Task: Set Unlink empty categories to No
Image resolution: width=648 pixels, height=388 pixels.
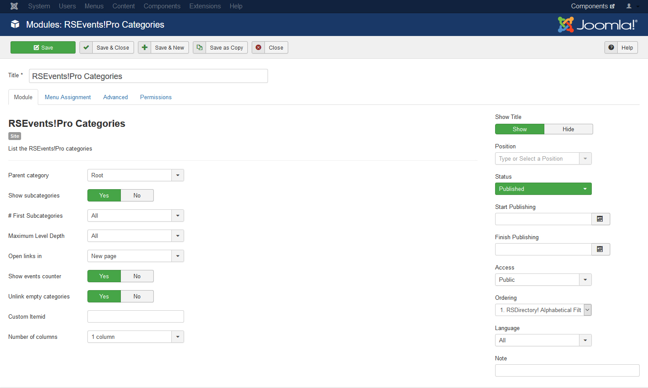Action: tap(137, 296)
